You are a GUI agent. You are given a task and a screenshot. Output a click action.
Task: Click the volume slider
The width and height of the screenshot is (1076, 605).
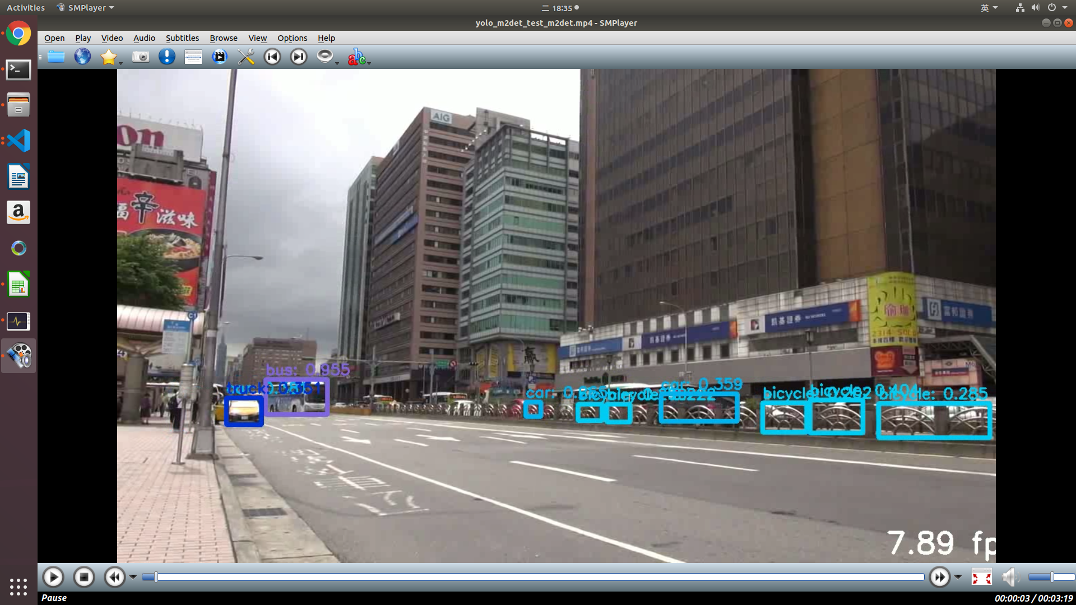(1051, 577)
